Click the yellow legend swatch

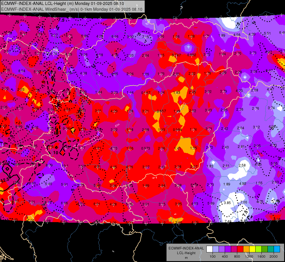pyautogui.click(x=252, y=249)
